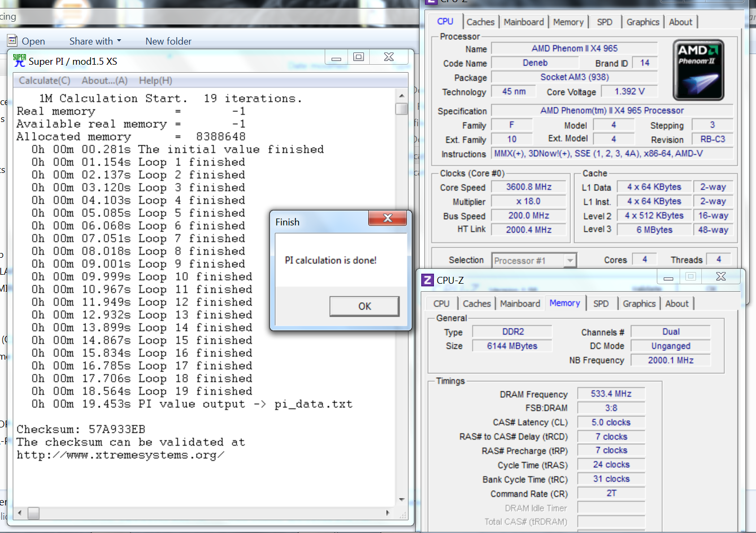
Task: Click the Super PI app icon in title bar
Action: click(20, 60)
